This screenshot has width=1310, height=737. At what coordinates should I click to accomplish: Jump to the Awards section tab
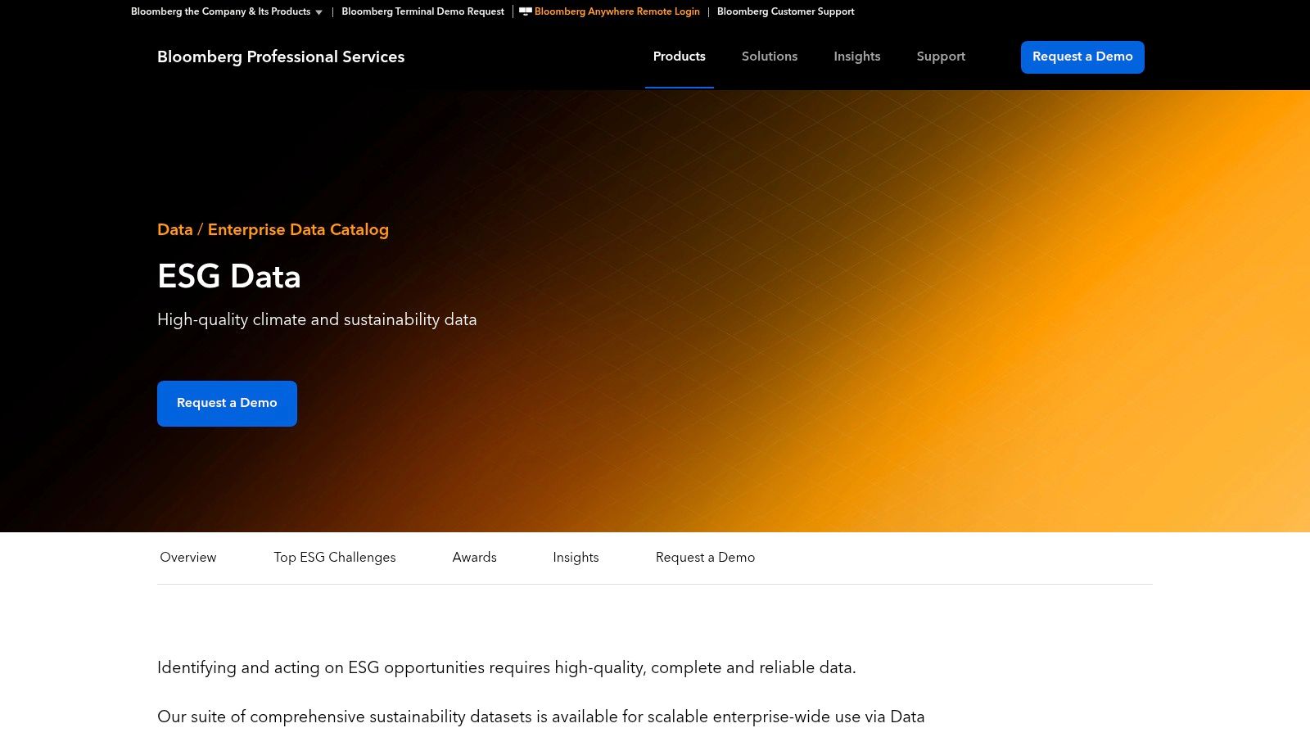click(474, 558)
